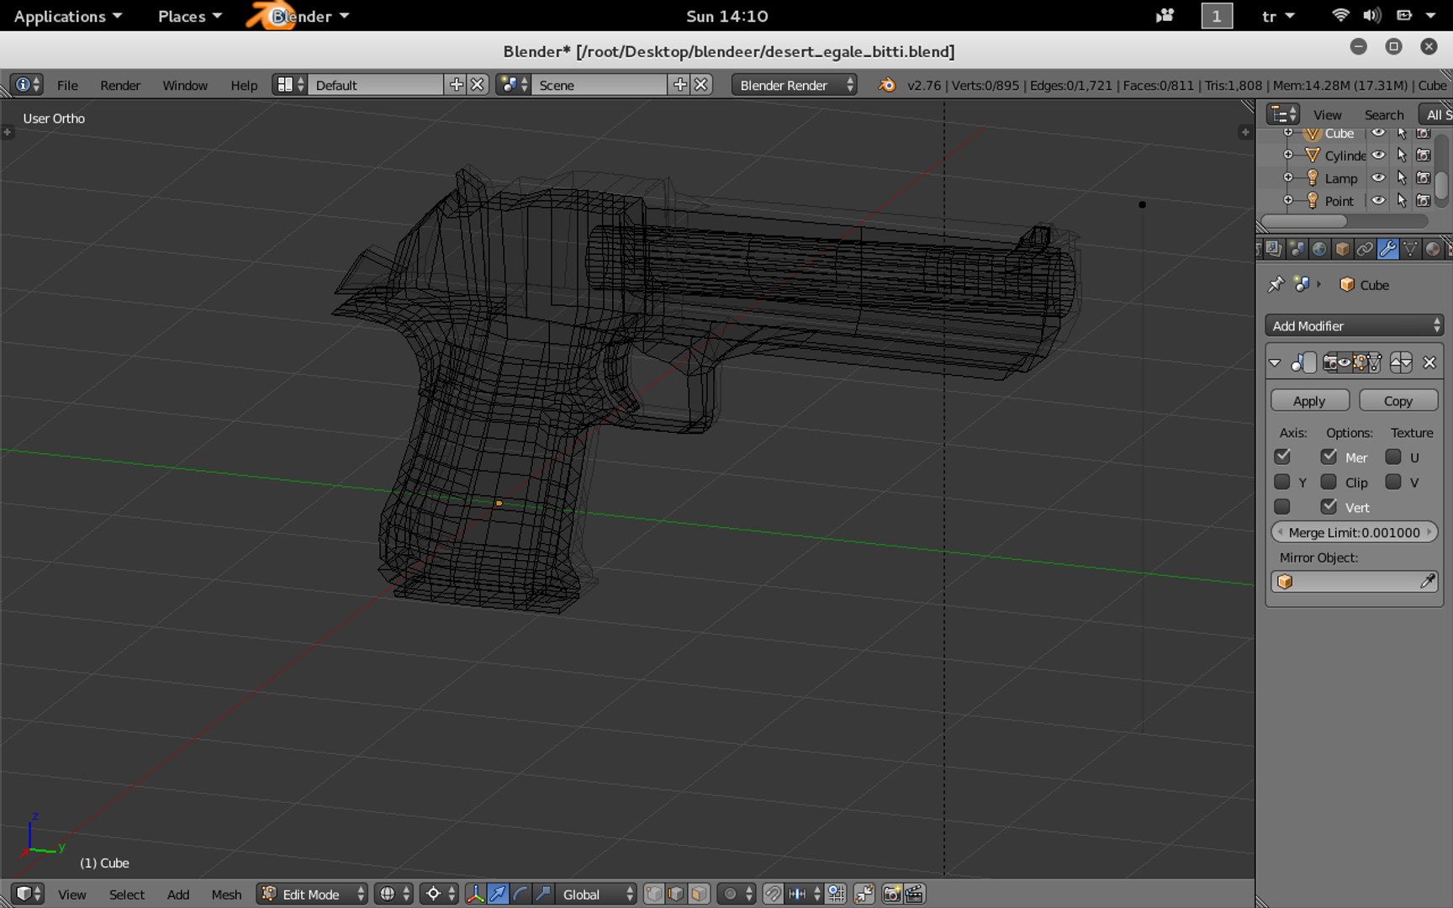The width and height of the screenshot is (1453, 908).
Task: Click the OpenGL render camera icon
Action: click(x=891, y=894)
